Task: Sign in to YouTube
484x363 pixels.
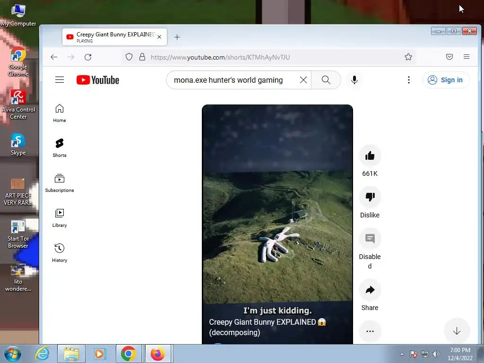Action: (446, 80)
